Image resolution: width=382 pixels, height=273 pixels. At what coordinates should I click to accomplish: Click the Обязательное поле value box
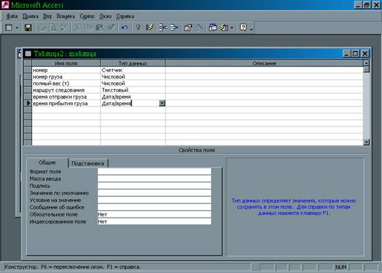[x=154, y=214]
